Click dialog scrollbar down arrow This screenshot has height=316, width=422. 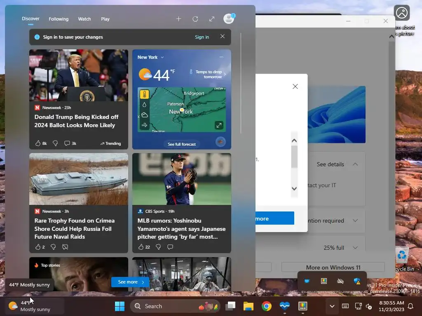(294, 188)
